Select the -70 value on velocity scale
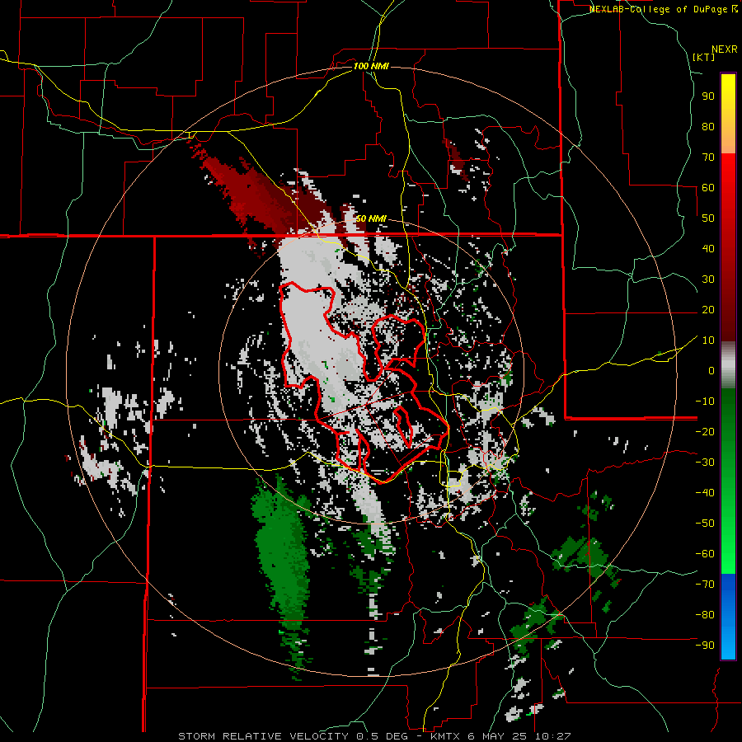 [706, 585]
